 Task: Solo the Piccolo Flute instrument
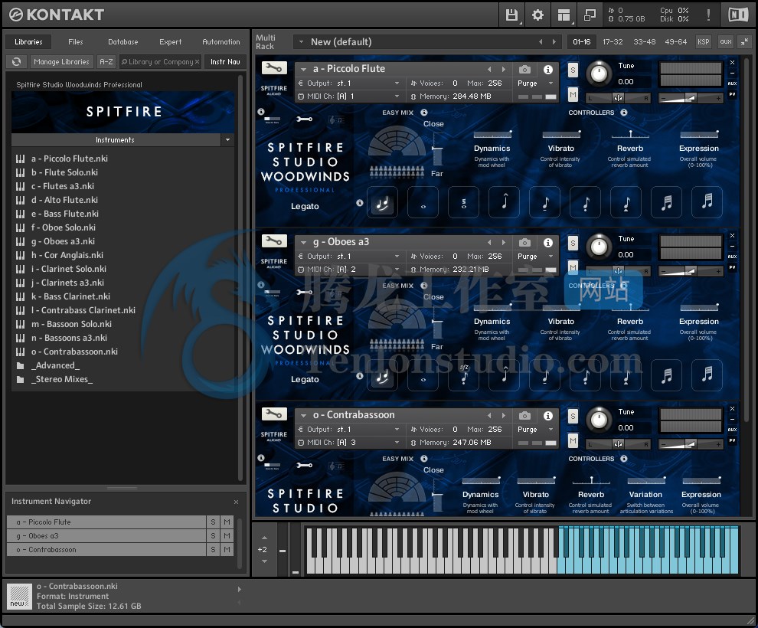pos(573,70)
